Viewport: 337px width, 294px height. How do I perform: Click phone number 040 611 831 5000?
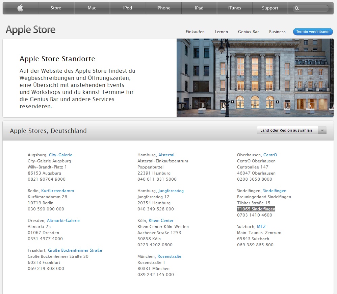(x=157, y=179)
